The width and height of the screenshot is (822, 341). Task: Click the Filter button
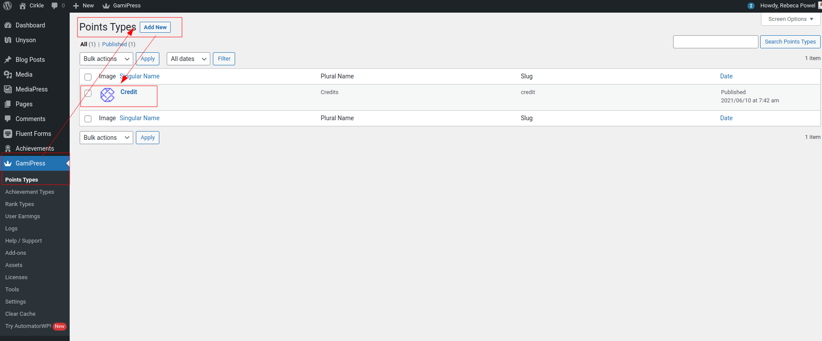(224, 59)
